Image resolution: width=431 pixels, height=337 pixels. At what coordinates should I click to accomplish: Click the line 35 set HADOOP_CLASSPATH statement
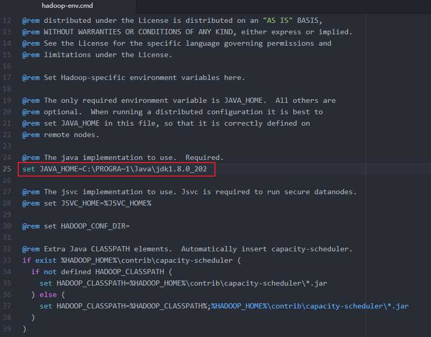183,283
